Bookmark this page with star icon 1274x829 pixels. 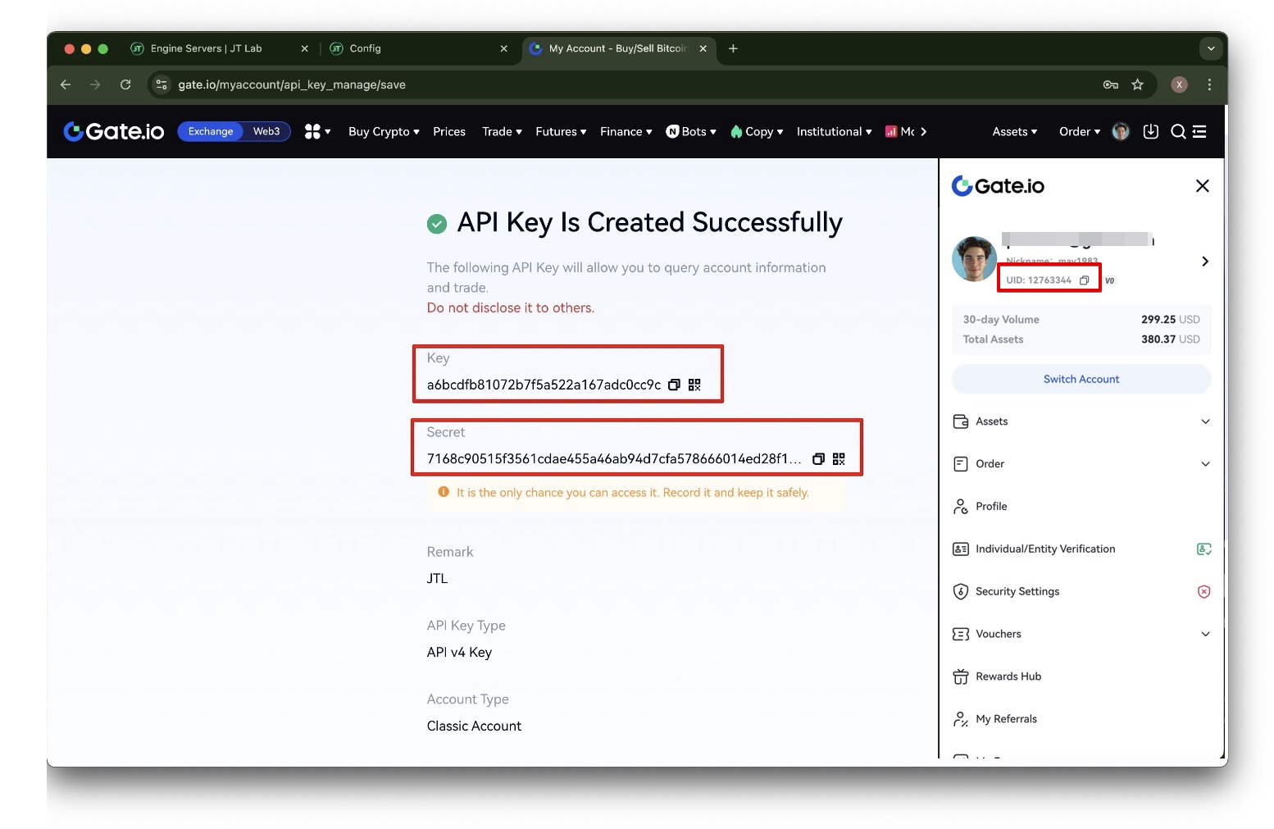coord(1137,84)
